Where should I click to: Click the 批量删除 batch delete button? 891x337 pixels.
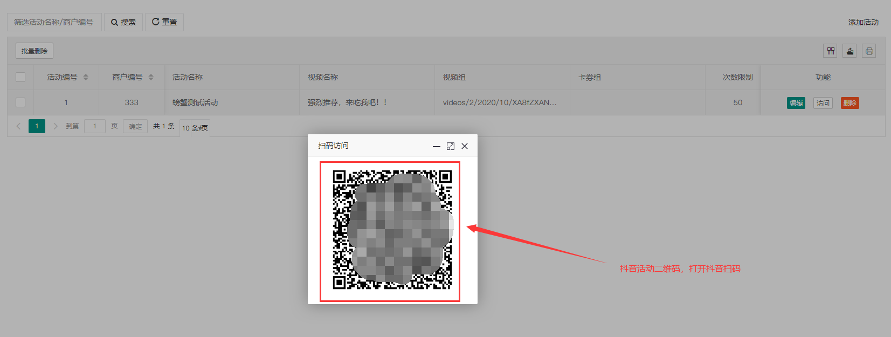34,51
